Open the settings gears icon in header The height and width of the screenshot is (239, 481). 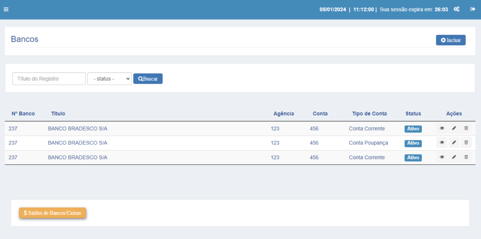click(457, 9)
